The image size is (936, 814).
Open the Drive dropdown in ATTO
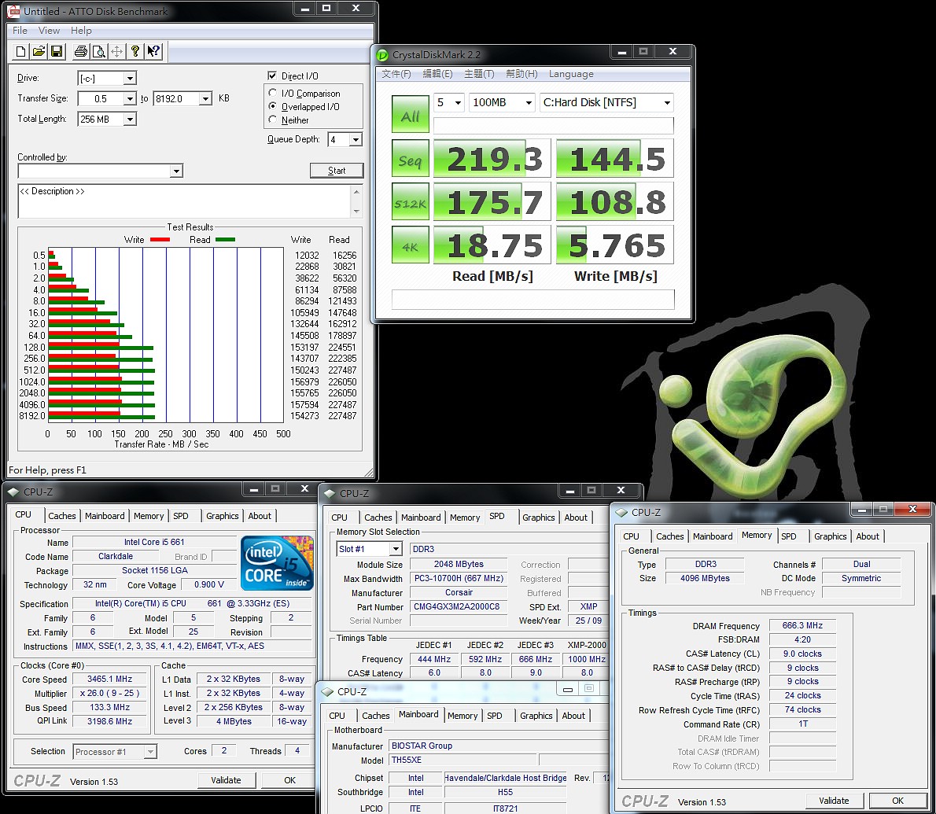click(x=130, y=78)
